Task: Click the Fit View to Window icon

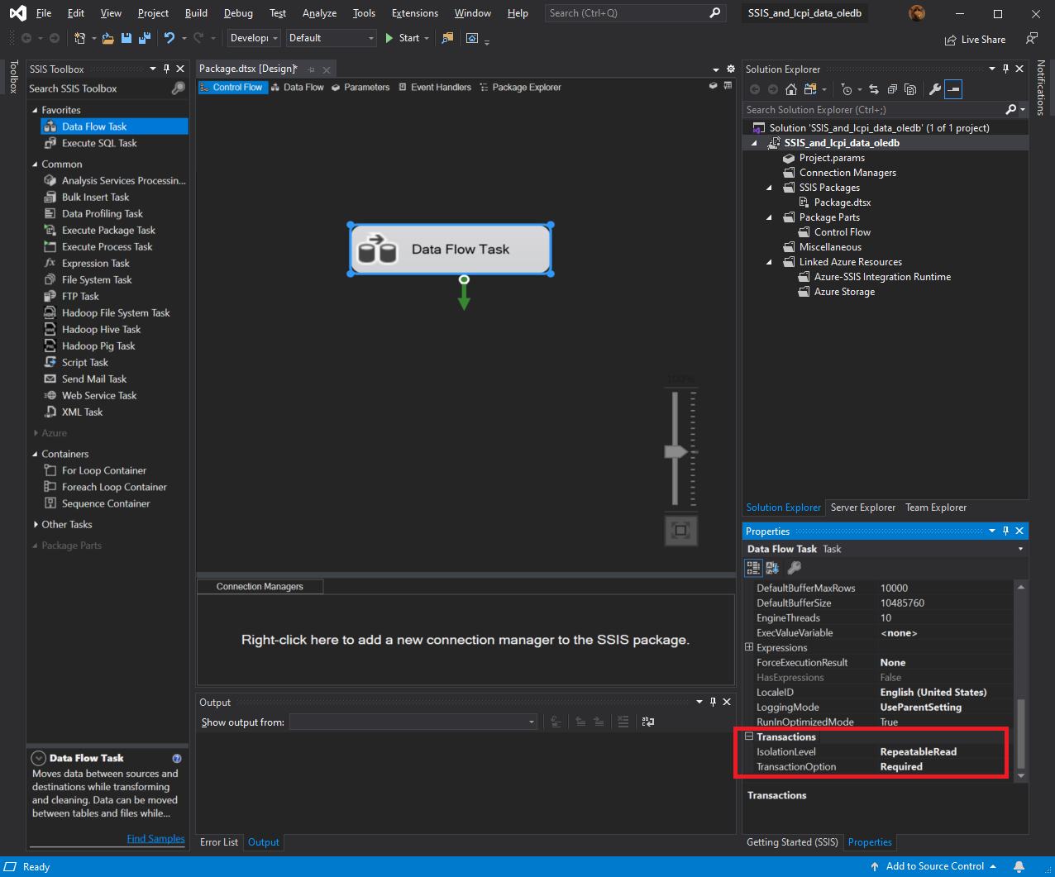Action: pos(681,530)
